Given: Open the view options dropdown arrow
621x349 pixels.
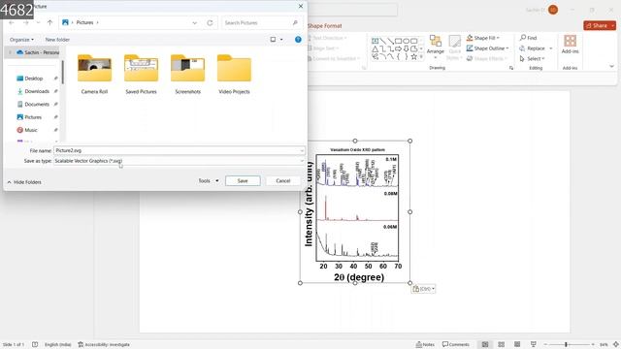Looking at the screenshot, I should click(x=281, y=40).
